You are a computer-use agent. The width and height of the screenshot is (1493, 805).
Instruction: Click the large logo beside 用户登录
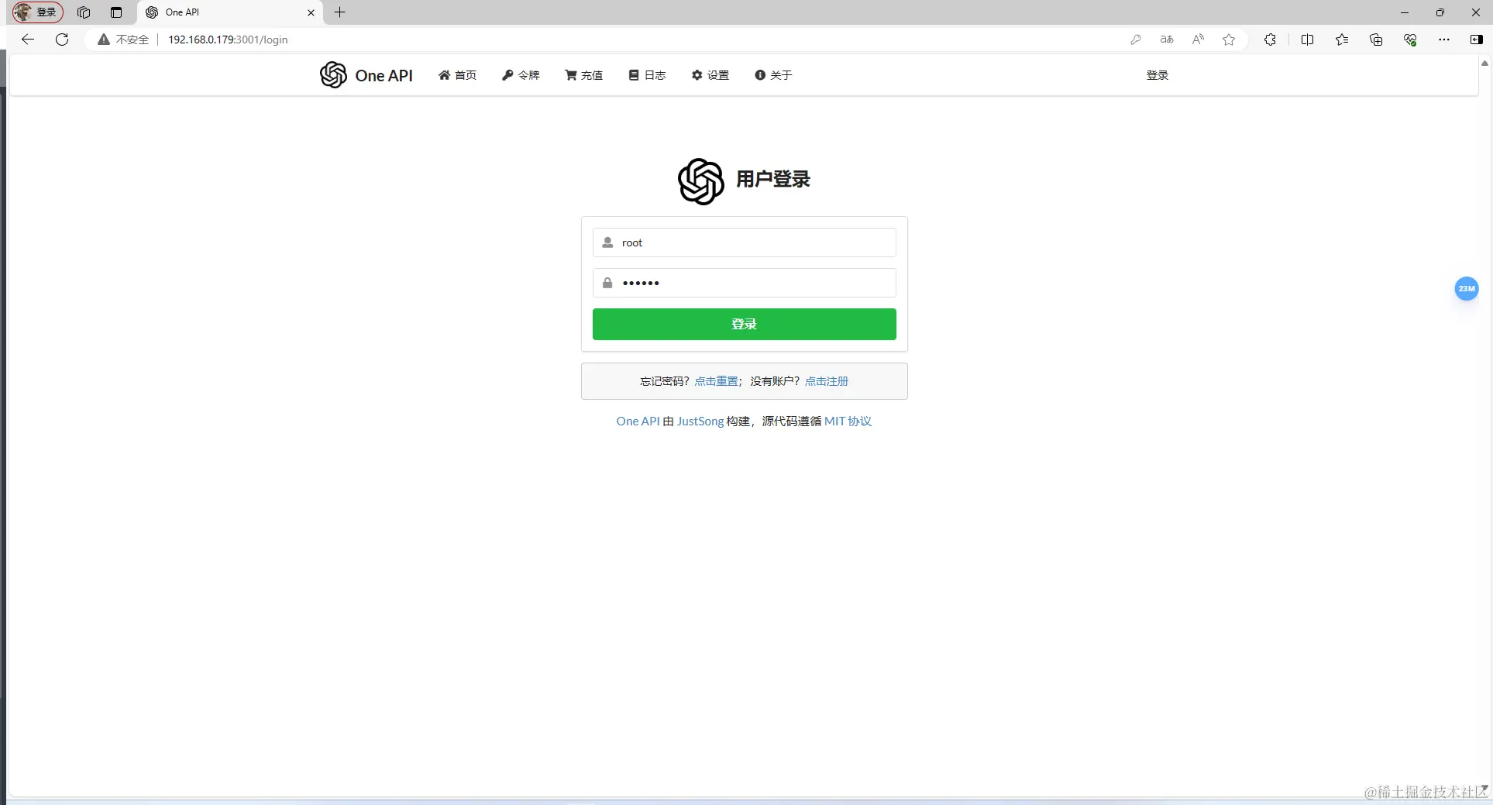click(700, 181)
